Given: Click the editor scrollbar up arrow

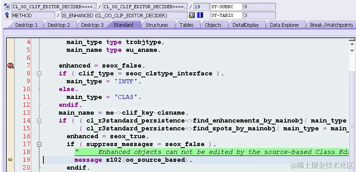Looking at the screenshot, I should coord(352,44).
